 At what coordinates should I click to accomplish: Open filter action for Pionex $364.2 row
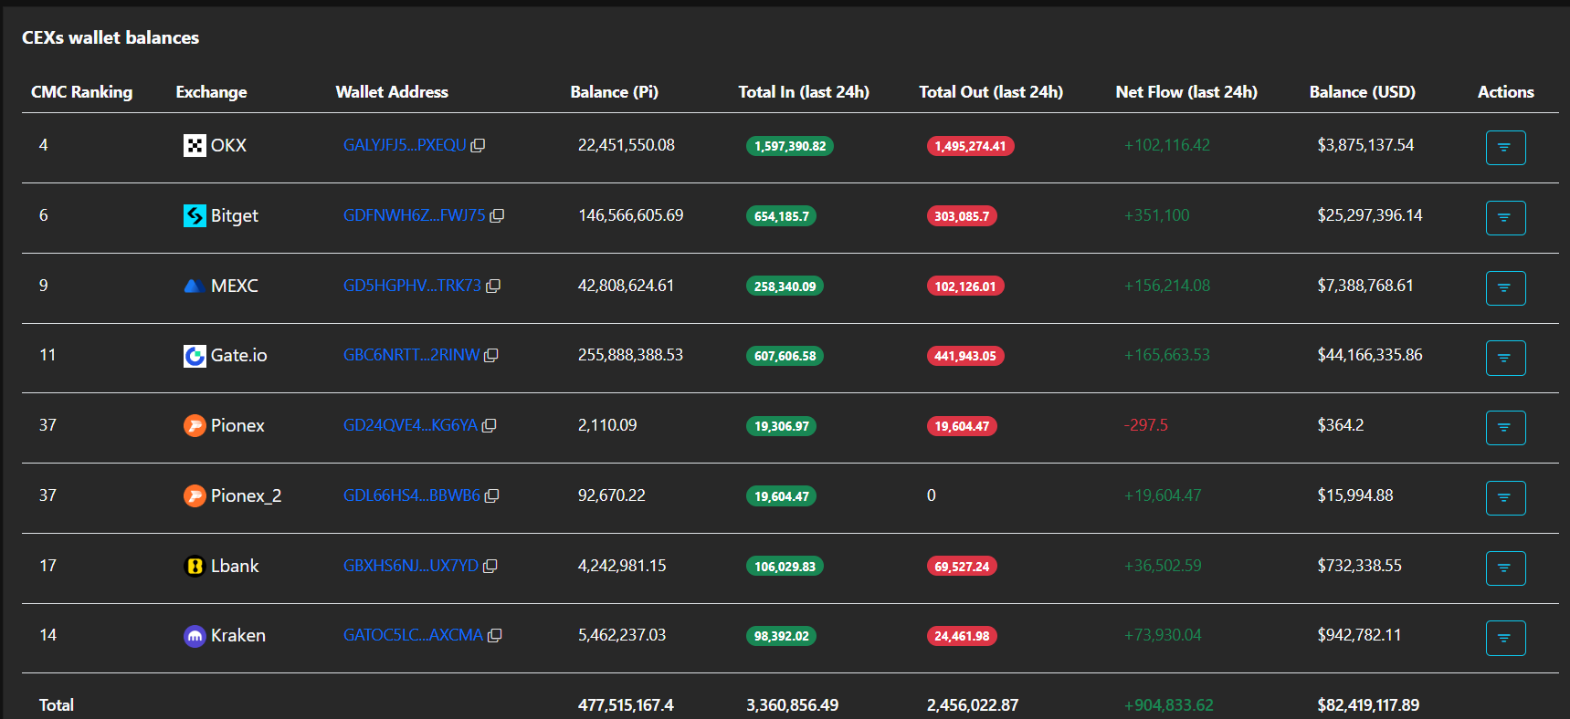(x=1505, y=428)
